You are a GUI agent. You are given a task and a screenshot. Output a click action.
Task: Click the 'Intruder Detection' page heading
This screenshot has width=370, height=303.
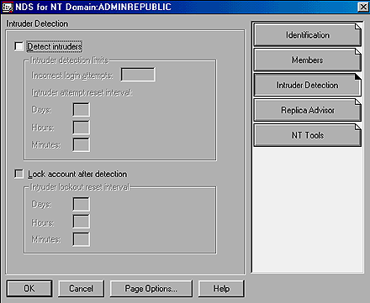(x=37, y=24)
